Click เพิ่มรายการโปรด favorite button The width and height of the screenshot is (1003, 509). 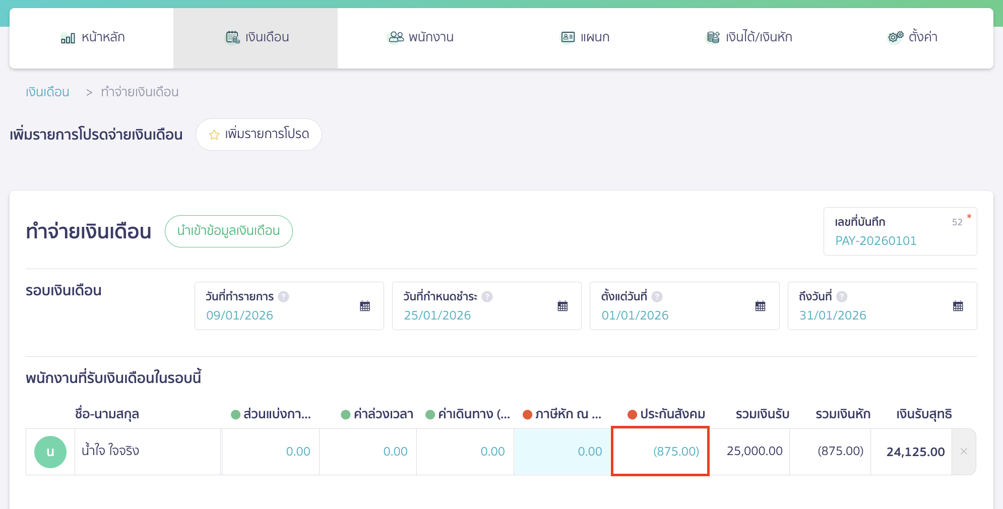point(259,135)
